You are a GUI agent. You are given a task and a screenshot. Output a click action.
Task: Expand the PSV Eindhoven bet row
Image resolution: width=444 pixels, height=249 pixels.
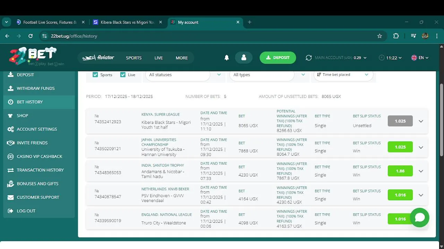tap(421, 195)
